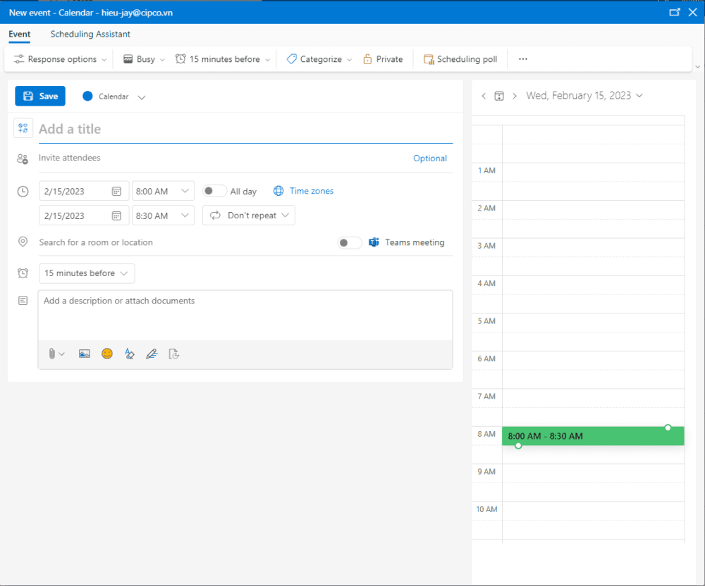Click the Loop component document icon
Image resolution: width=705 pixels, height=586 pixels.
coord(174,354)
